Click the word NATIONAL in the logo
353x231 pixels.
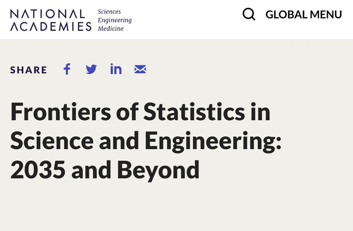point(48,13)
